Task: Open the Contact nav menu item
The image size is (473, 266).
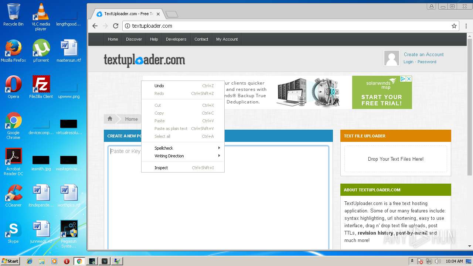Action: (201, 39)
